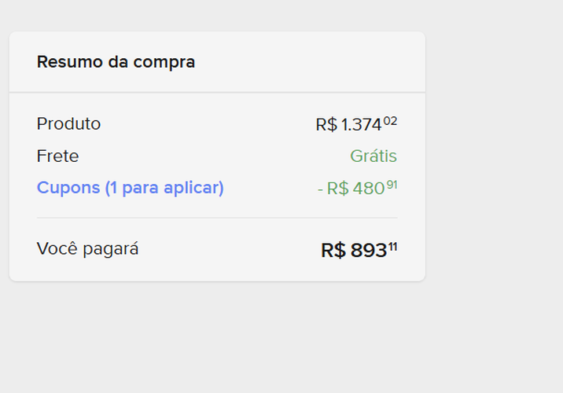Click the R$ symbol of the bold total
The image size is (563, 393).
[x=333, y=251]
